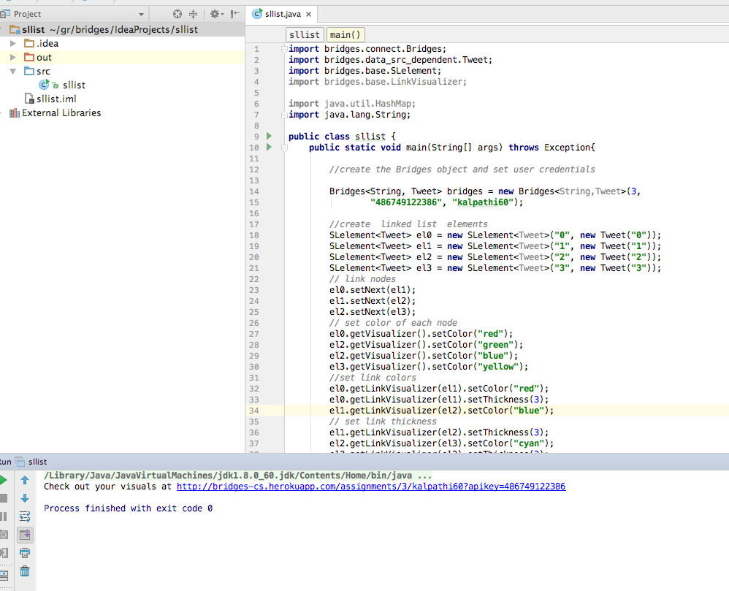Viewport: 729px width, 591px height.
Task: Open the main() breadcrumb in navigation bar
Action: tap(344, 34)
